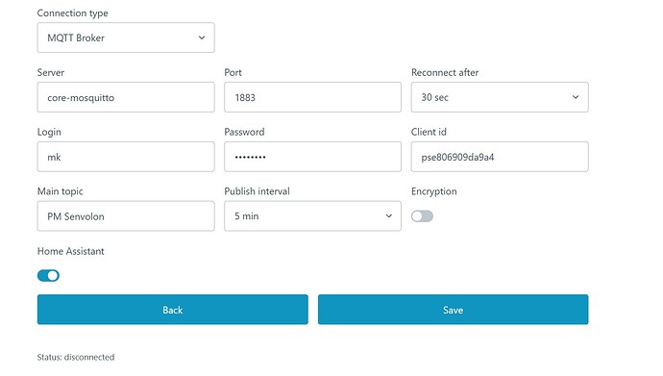
Task: Click the Home Assistant label text
Action: [x=70, y=251]
